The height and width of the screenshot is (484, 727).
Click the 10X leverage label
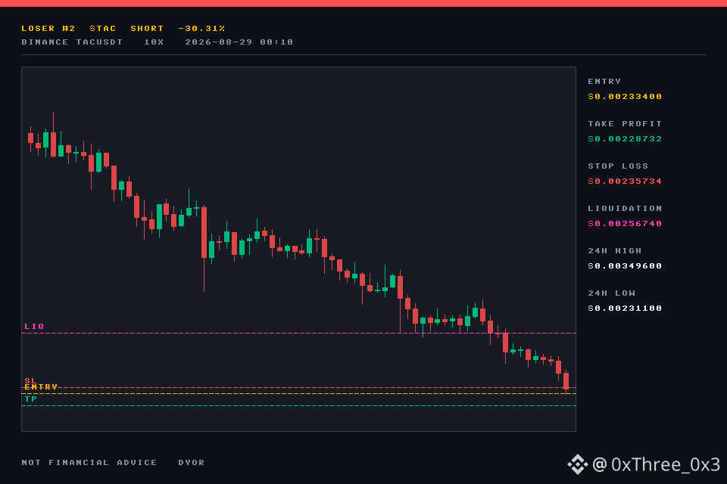(x=154, y=42)
